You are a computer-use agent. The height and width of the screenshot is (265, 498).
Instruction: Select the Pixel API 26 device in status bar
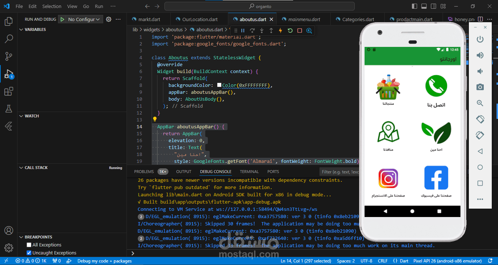[447, 261]
